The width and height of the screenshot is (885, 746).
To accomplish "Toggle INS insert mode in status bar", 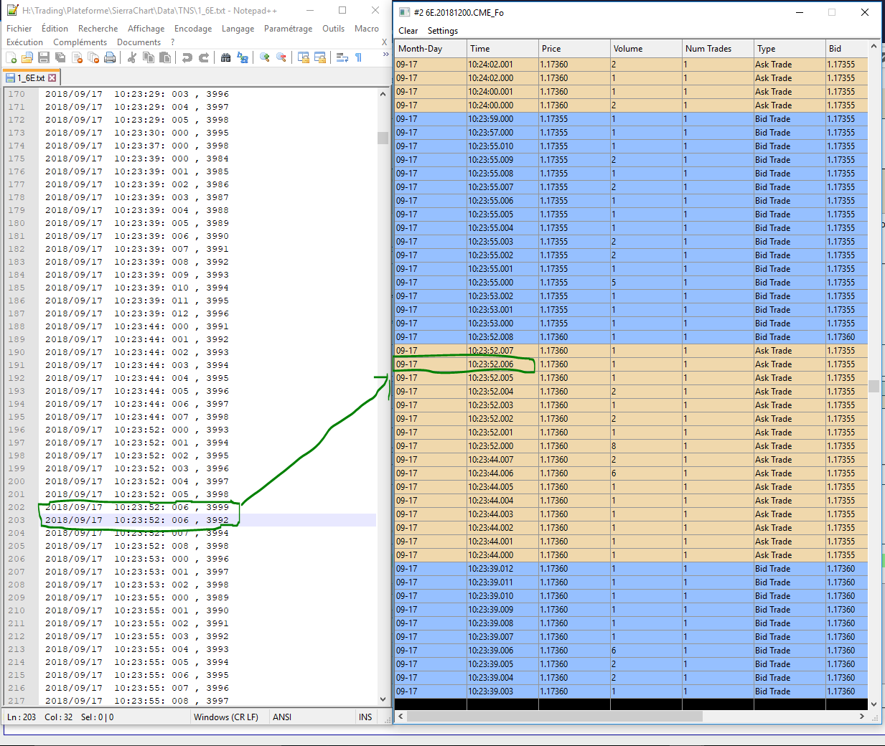I will coord(365,717).
